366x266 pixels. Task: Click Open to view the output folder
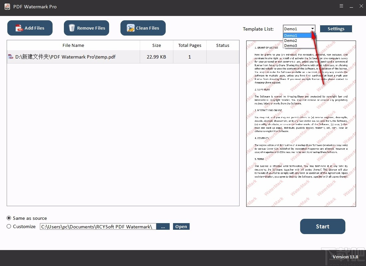click(181, 226)
